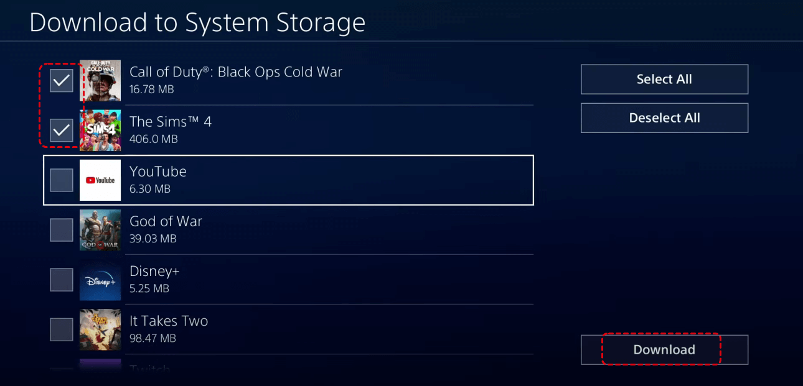Click the Select All button
803x386 pixels.
664,80
